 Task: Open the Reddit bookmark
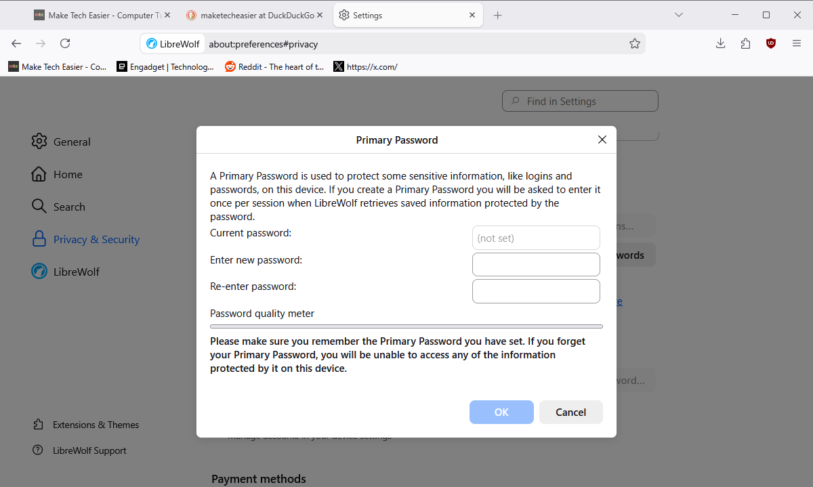pyautogui.click(x=274, y=66)
